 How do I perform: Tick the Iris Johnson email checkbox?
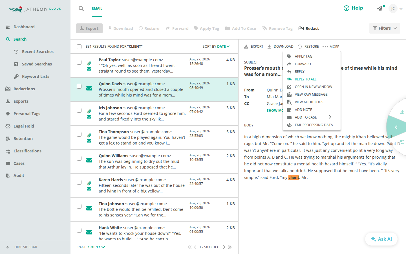click(x=79, y=110)
